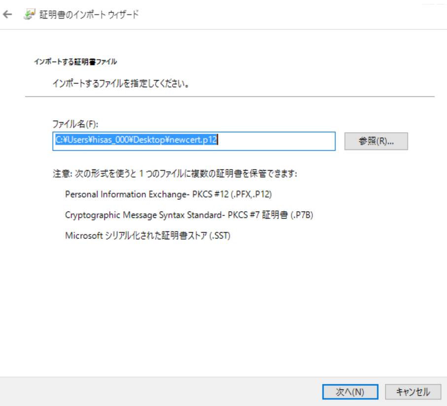
Task: Click the heading インポートする証明書ファイル
Action: (75, 62)
